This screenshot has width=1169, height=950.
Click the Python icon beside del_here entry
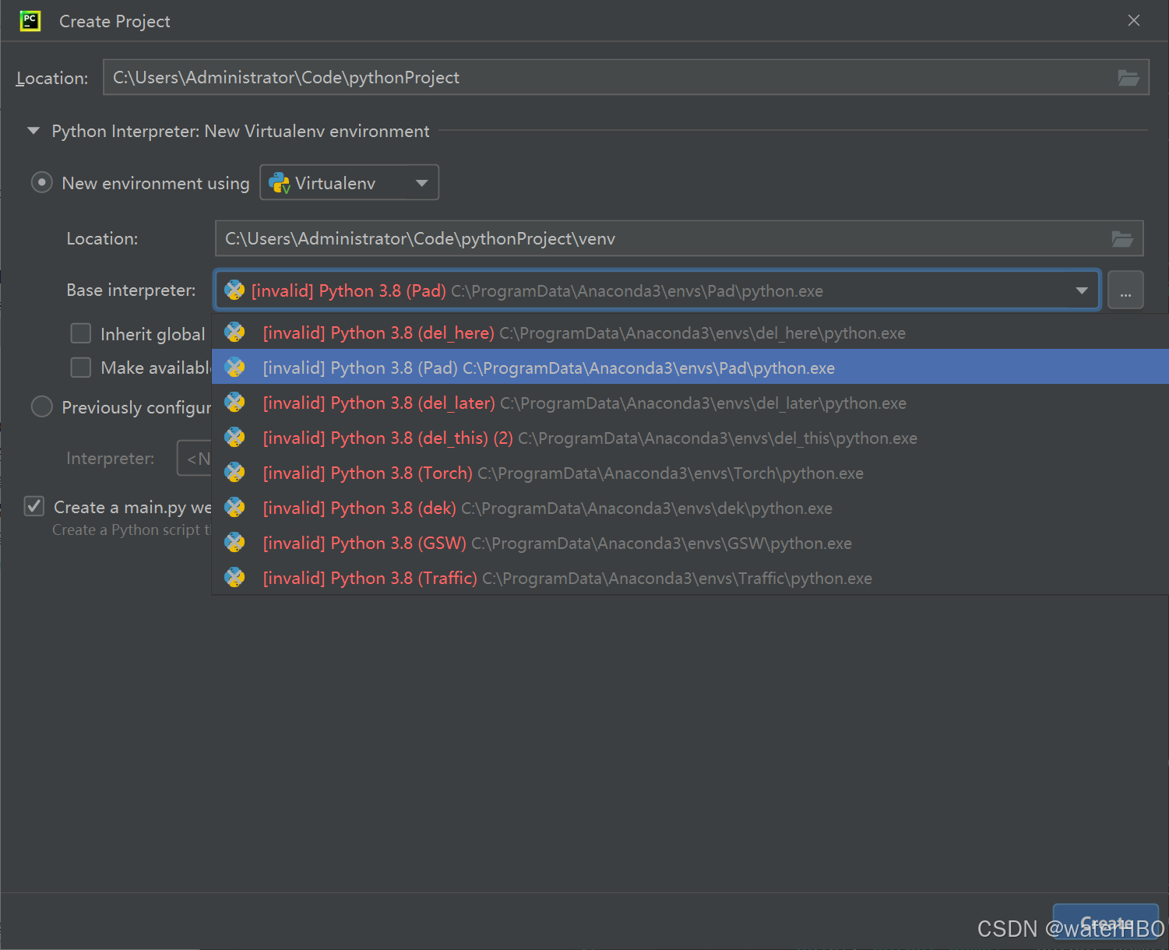(x=234, y=332)
